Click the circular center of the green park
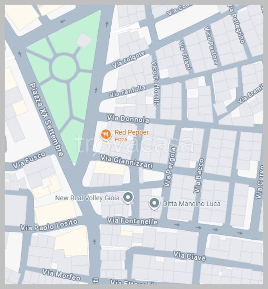 point(64,67)
